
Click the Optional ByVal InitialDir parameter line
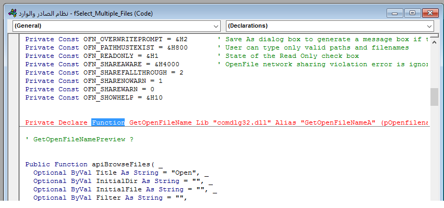click(123, 181)
